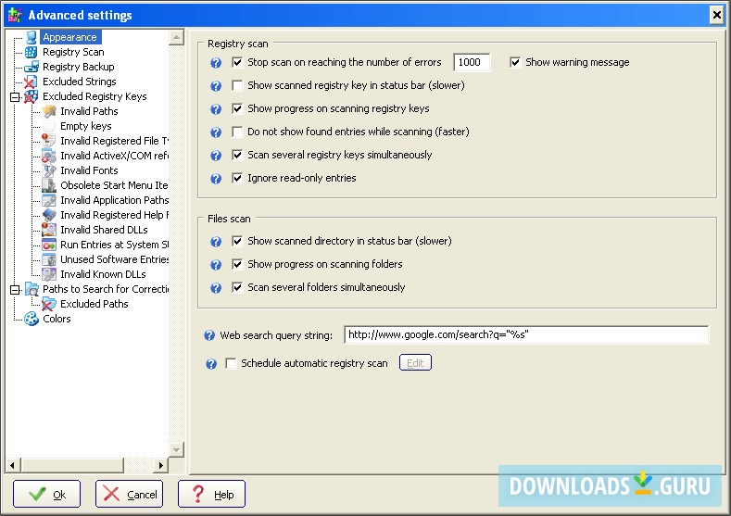
Task: Toggle Stop scan on reaching number of errors
Action: pyautogui.click(x=237, y=62)
